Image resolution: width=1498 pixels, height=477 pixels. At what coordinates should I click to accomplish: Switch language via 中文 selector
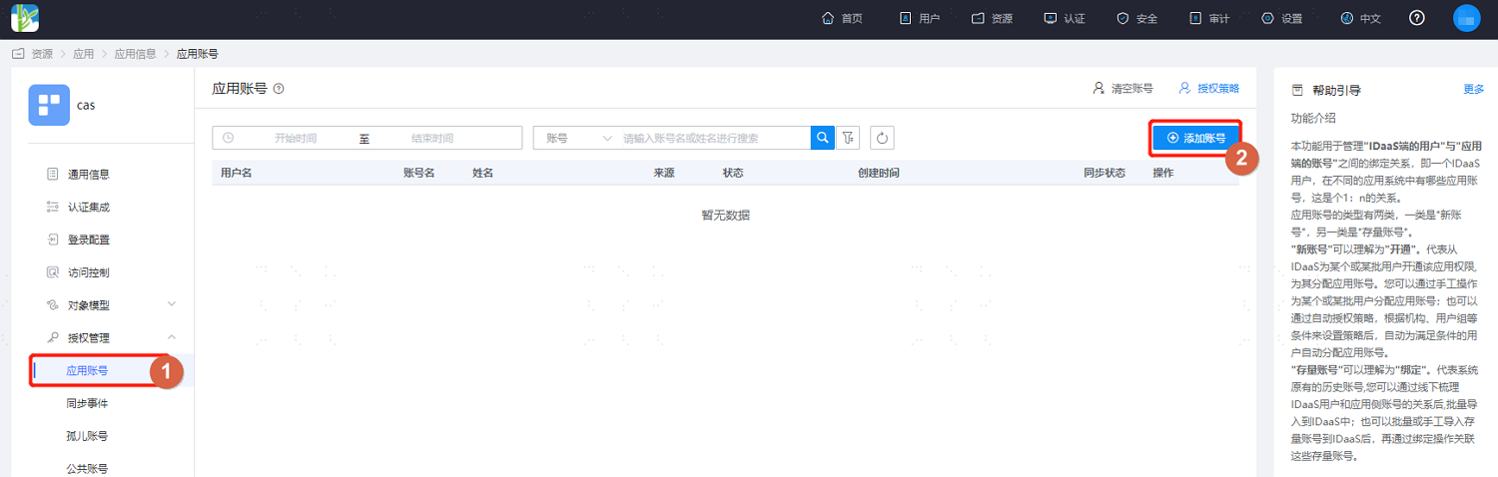[1360, 19]
